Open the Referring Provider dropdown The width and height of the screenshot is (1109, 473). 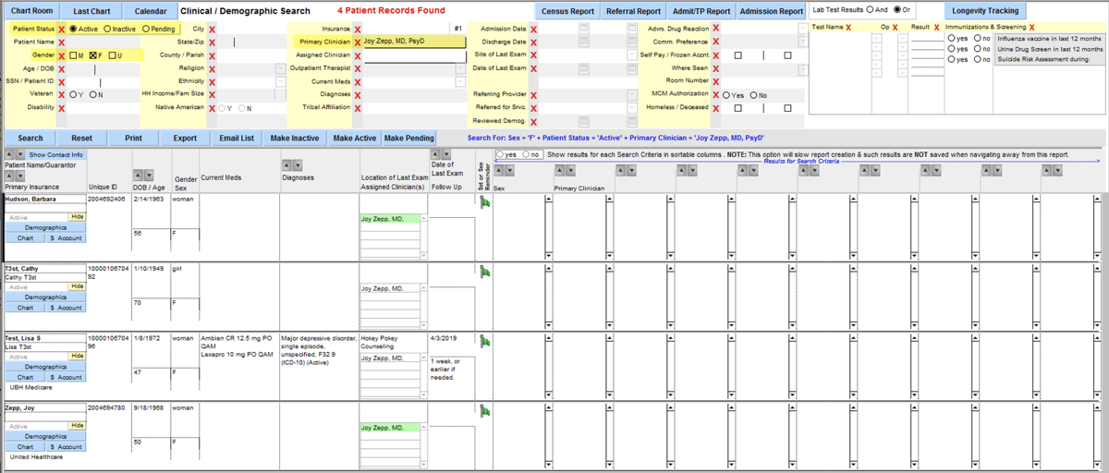583,94
